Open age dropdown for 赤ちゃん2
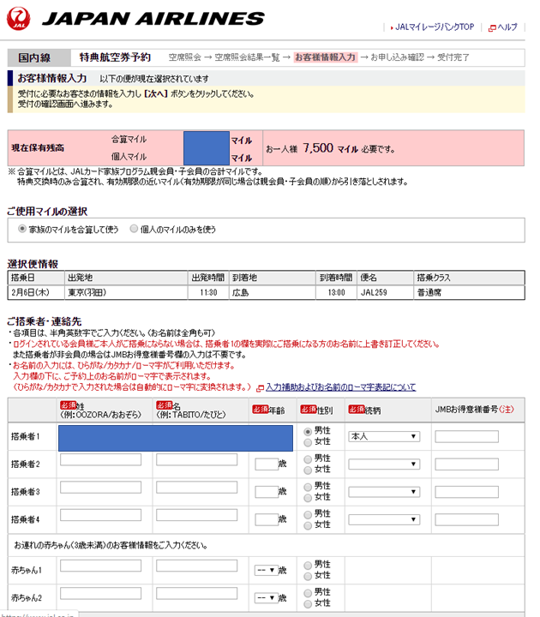This screenshot has height=617, width=540. pos(267,598)
